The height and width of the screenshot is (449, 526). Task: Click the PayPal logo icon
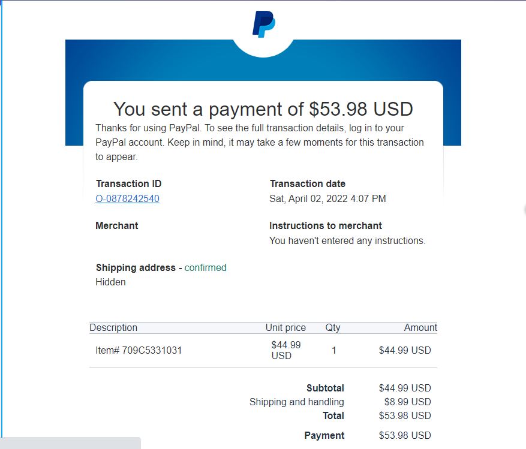coord(264,24)
